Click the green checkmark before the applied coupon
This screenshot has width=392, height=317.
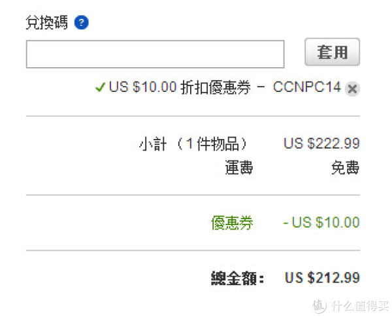(100, 87)
